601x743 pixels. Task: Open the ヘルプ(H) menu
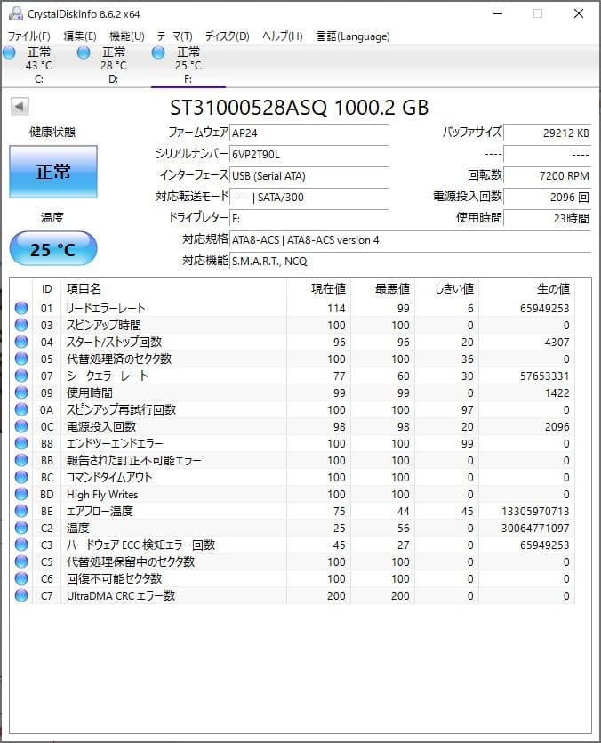click(x=283, y=36)
